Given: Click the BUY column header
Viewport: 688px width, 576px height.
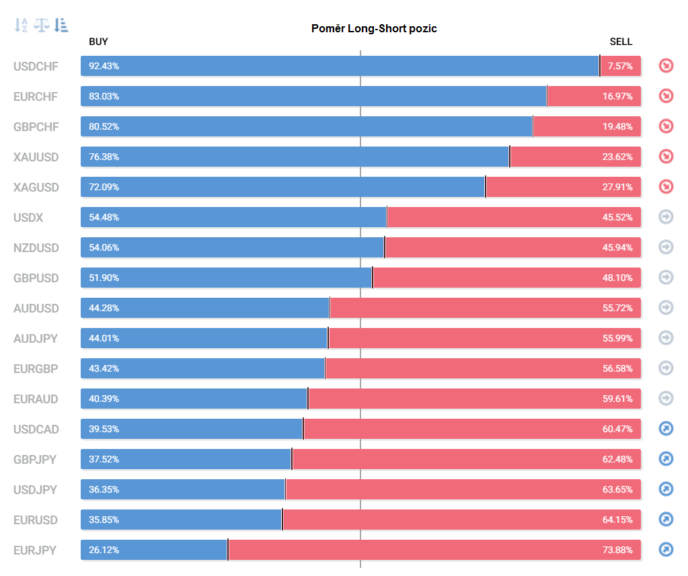Looking at the screenshot, I should 98,42.
